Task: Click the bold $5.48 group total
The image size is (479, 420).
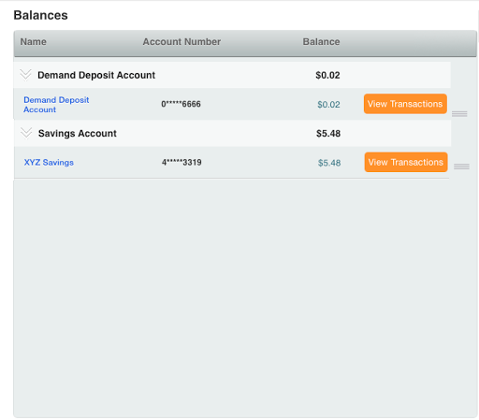Action: [328, 134]
